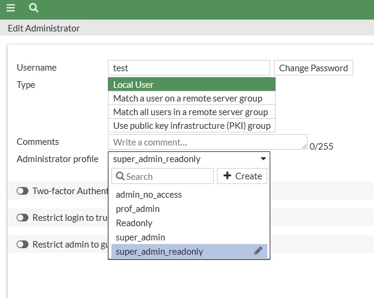Click the Edit Administrator page title
The height and width of the screenshot is (298, 374).
(x=44, y=28)
